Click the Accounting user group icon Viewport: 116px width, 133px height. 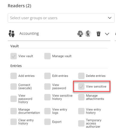click(x=11, y=34)
